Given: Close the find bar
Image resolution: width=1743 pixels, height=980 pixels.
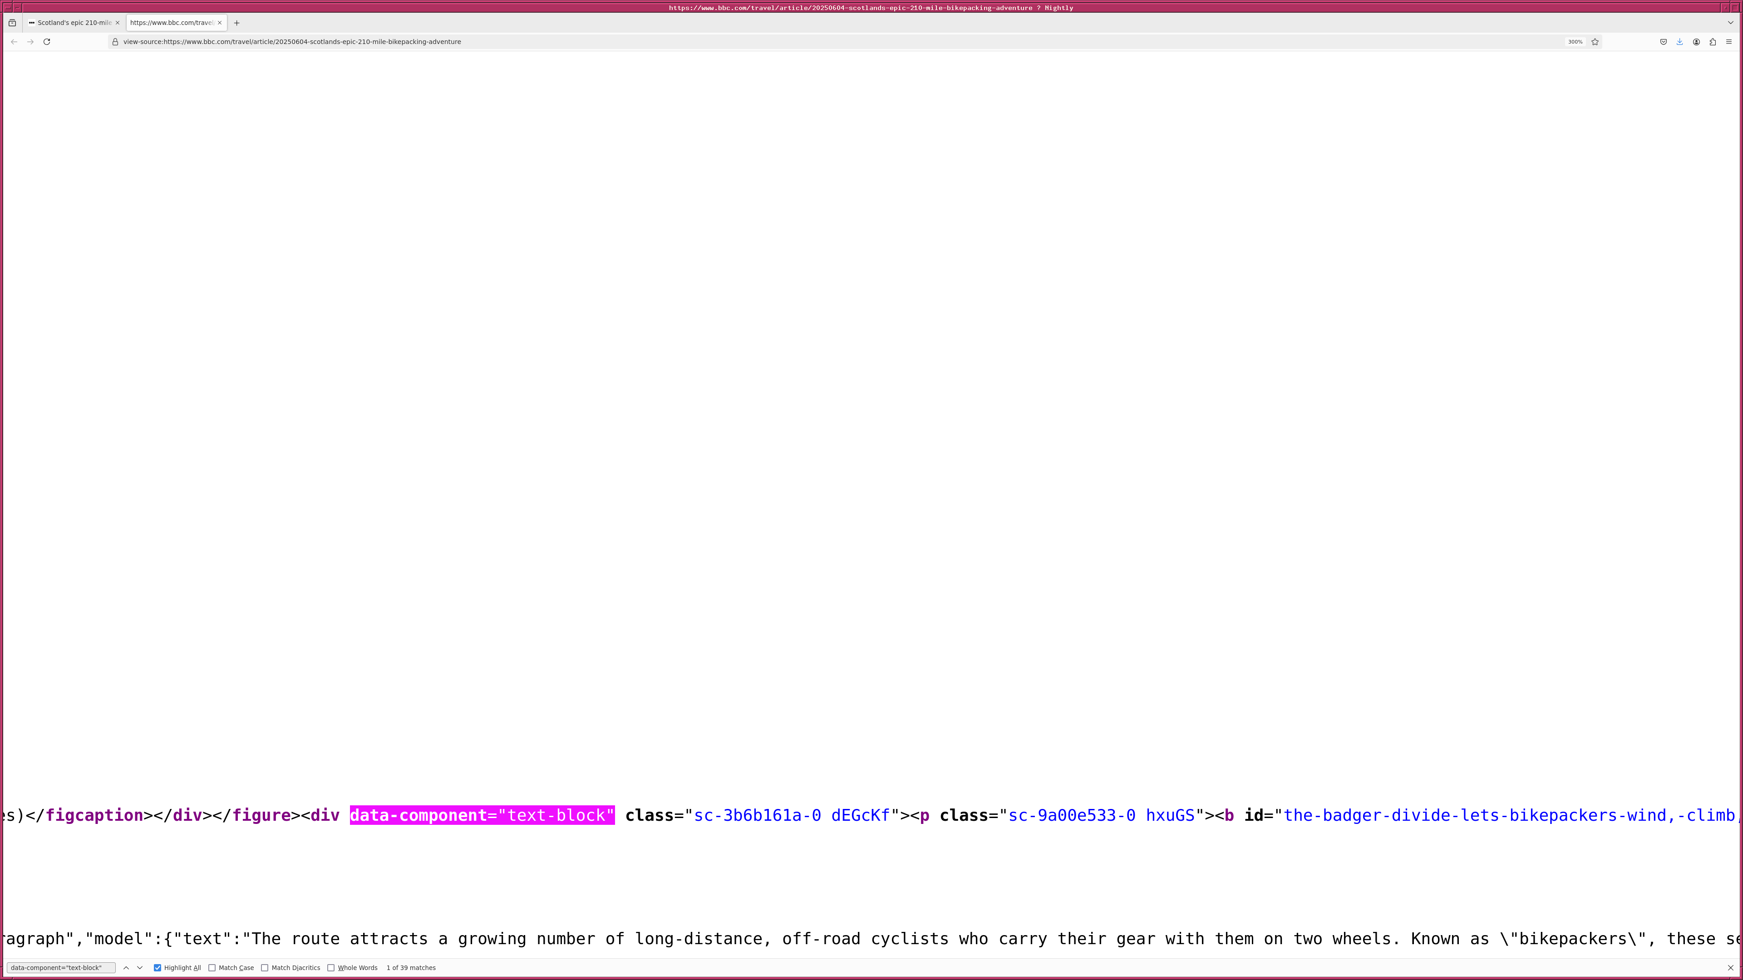Looking at the screenshot, I should point(1731,968).
